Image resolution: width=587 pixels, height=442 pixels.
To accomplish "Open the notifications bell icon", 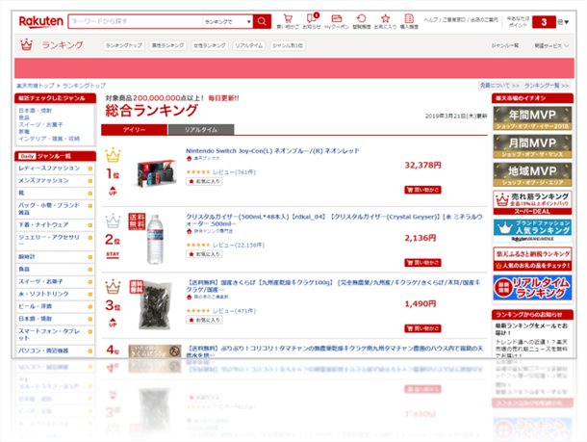I will (312, 18).
